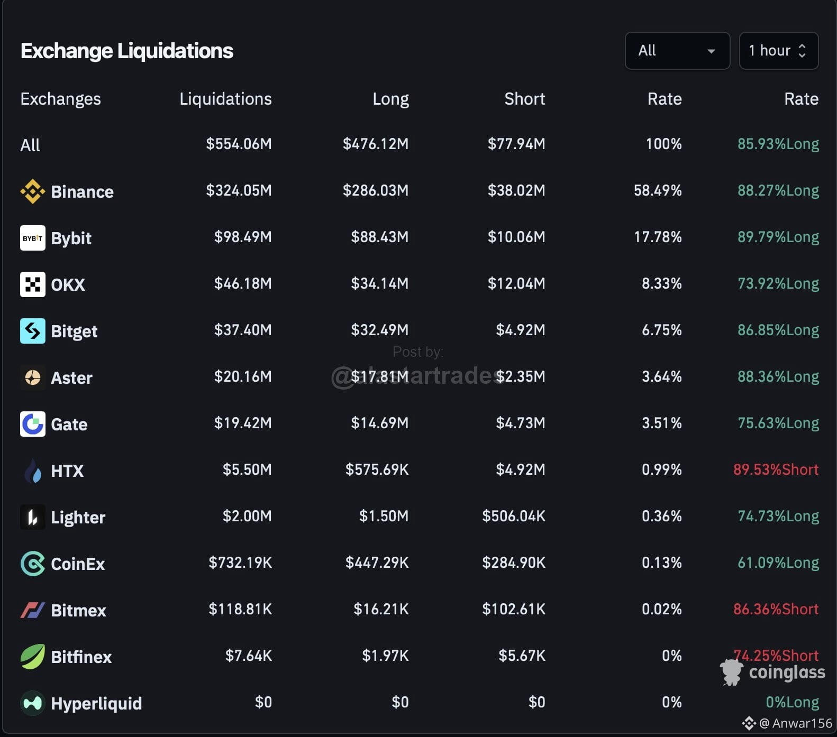Click the Bitget exchange logo icon
Image resolution: width=837 pixels, height=737 pixels.
pyautogui.click(x=33, y=331)
